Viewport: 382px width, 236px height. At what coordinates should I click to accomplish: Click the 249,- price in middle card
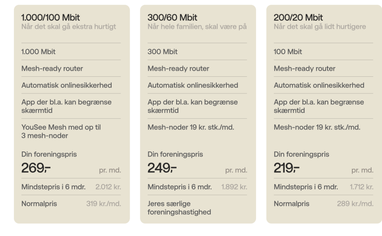162,168
